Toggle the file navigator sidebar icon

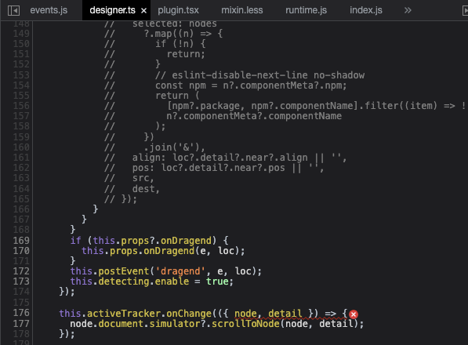[x=13, y=10]
